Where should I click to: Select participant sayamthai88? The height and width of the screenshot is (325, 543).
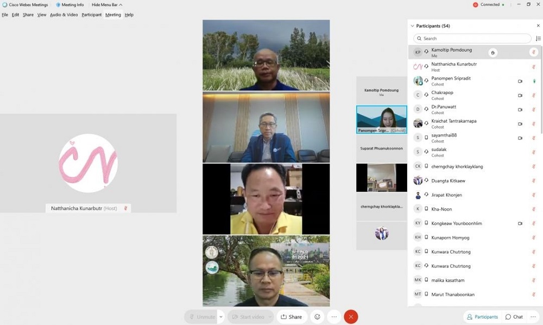click(475, 138)
